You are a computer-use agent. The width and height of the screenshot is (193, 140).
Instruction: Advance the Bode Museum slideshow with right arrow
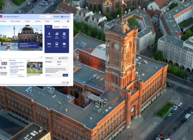(41, 37)
